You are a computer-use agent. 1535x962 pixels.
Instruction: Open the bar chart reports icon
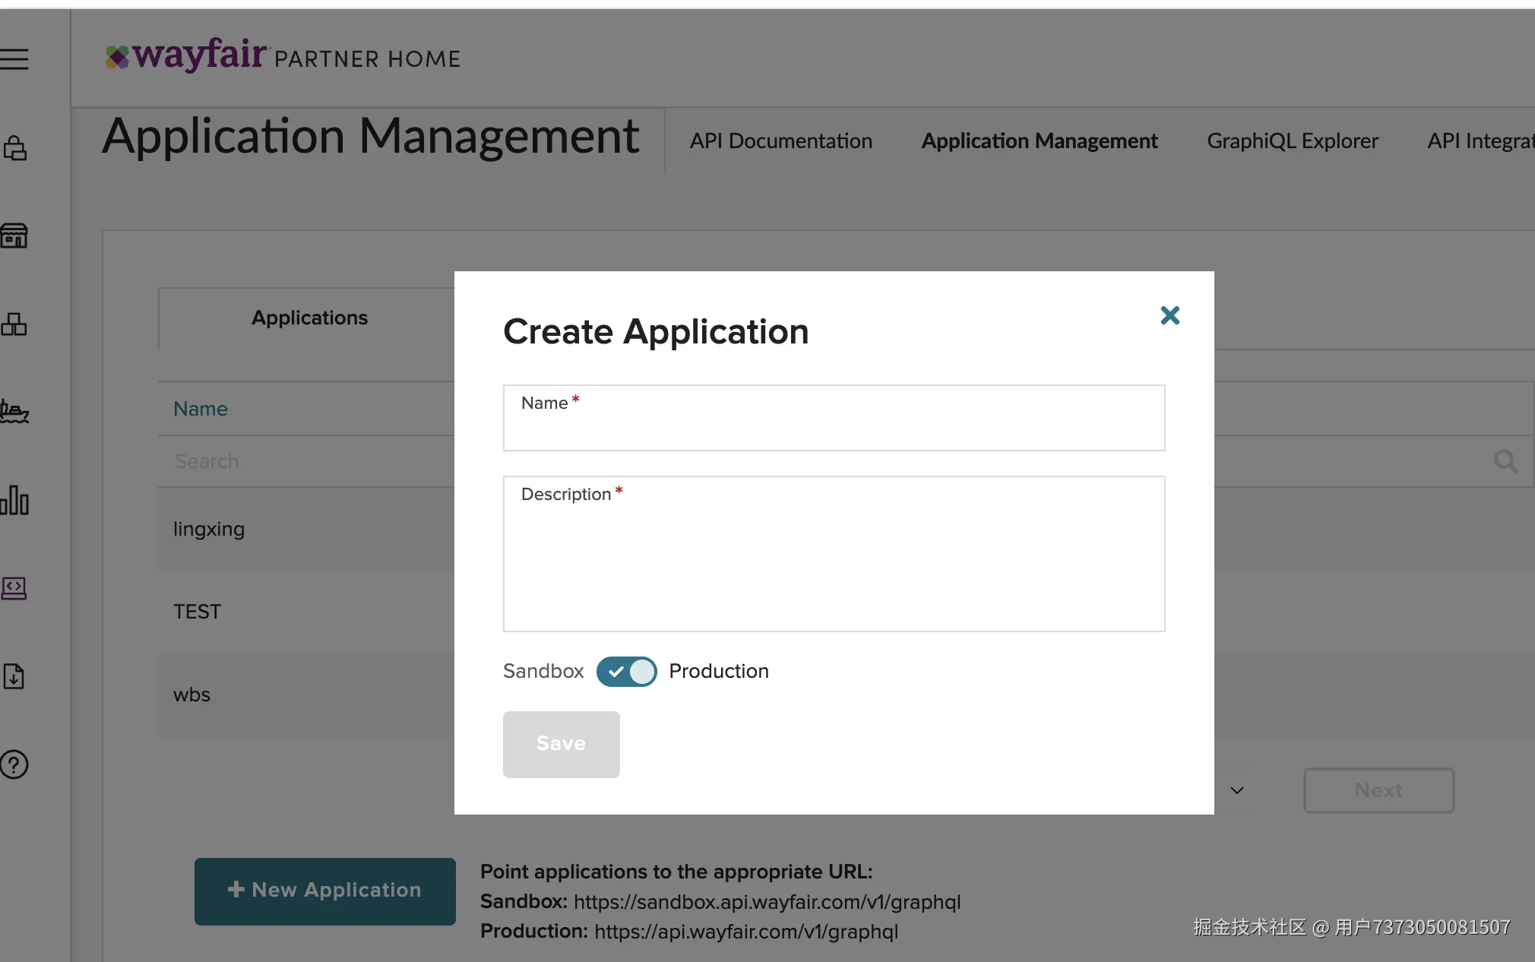coord(14,500)
